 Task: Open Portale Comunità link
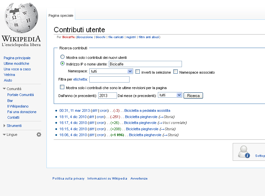point(20,95)
